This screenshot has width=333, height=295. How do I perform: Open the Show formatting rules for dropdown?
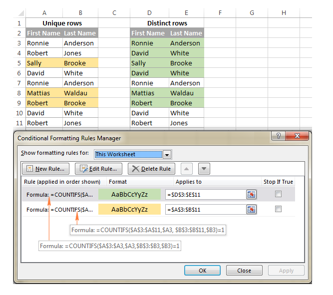click(167, 154)
